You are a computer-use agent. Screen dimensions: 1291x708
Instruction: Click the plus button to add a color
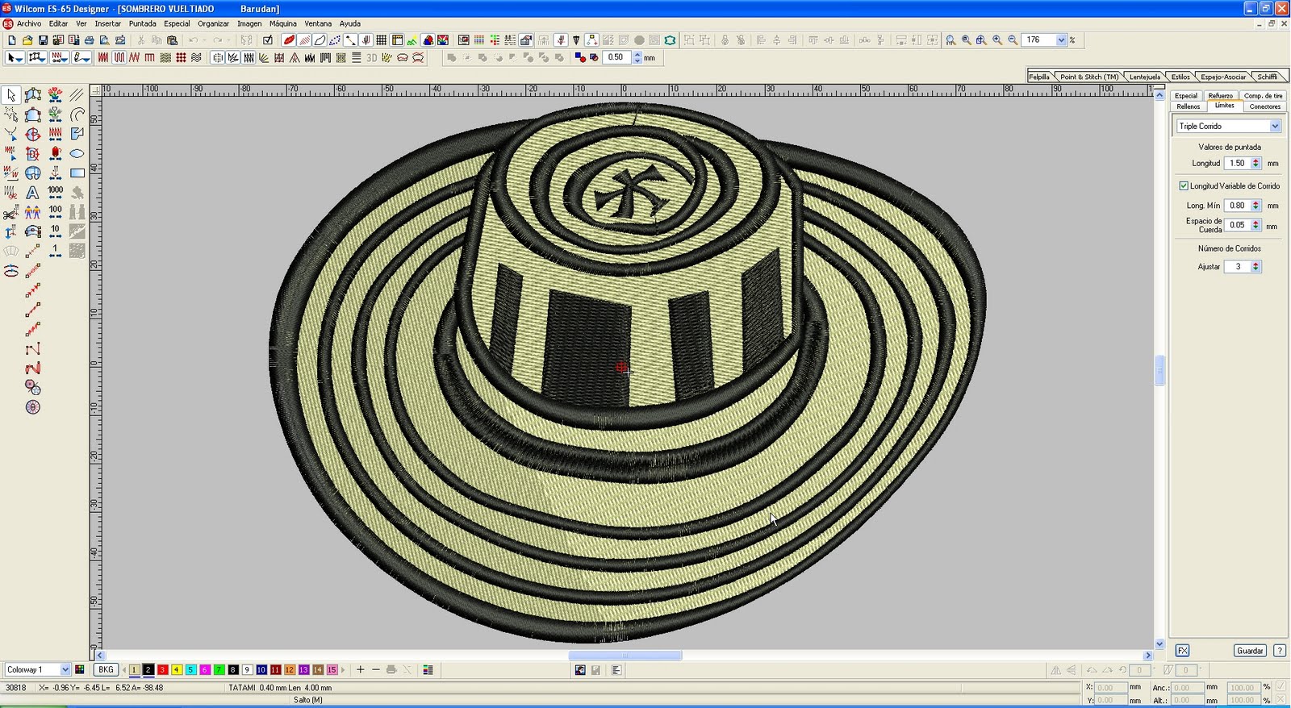click(x=361, y=670)
